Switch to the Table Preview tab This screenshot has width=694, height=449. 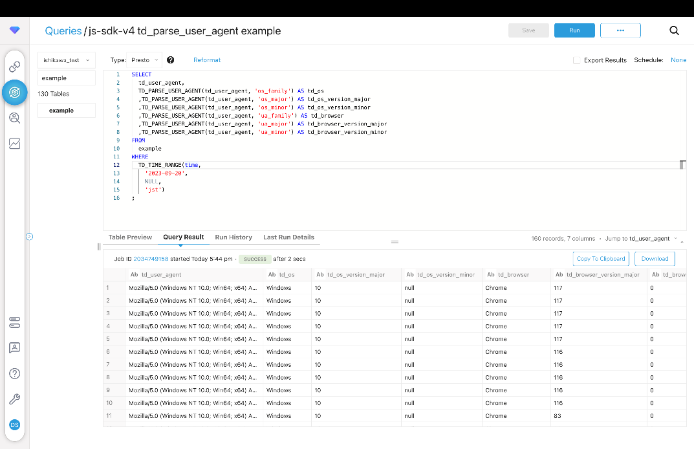[x=130, y=237]
